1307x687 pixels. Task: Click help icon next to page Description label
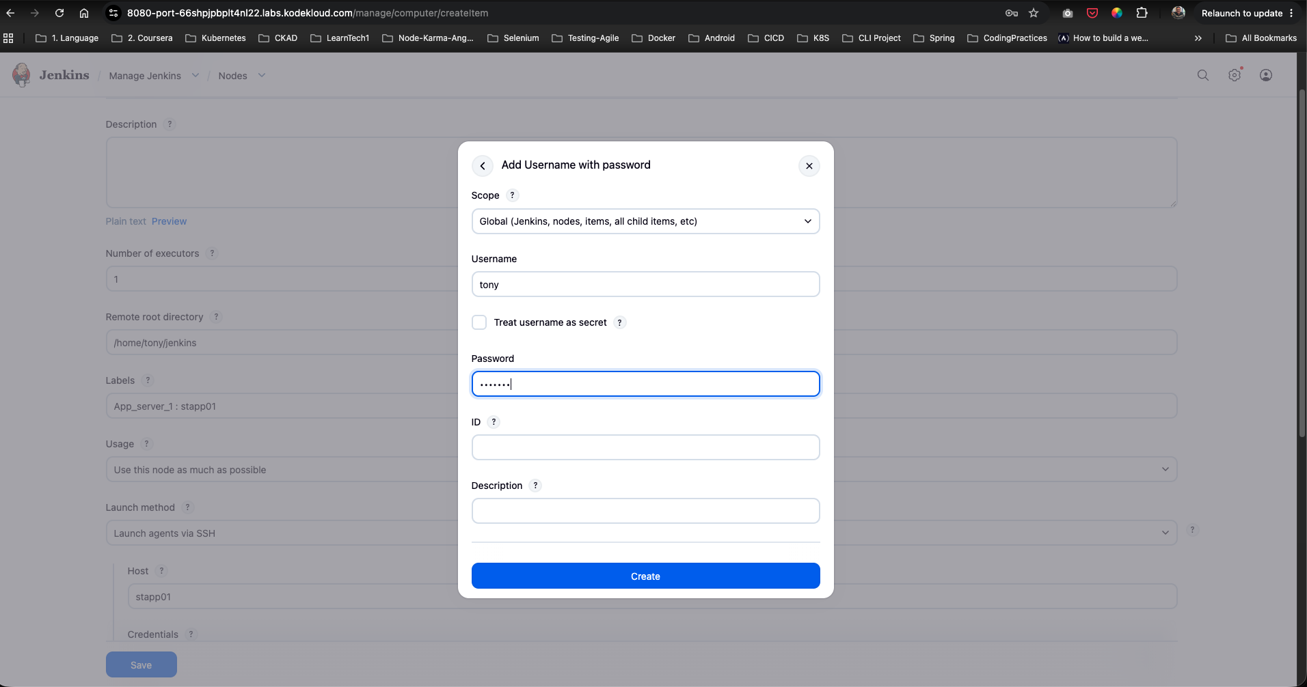click(170, 124)
